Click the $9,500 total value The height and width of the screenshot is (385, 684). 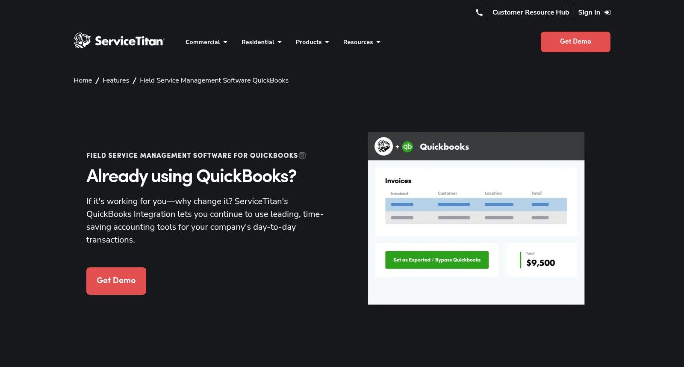tap(541, 263)
